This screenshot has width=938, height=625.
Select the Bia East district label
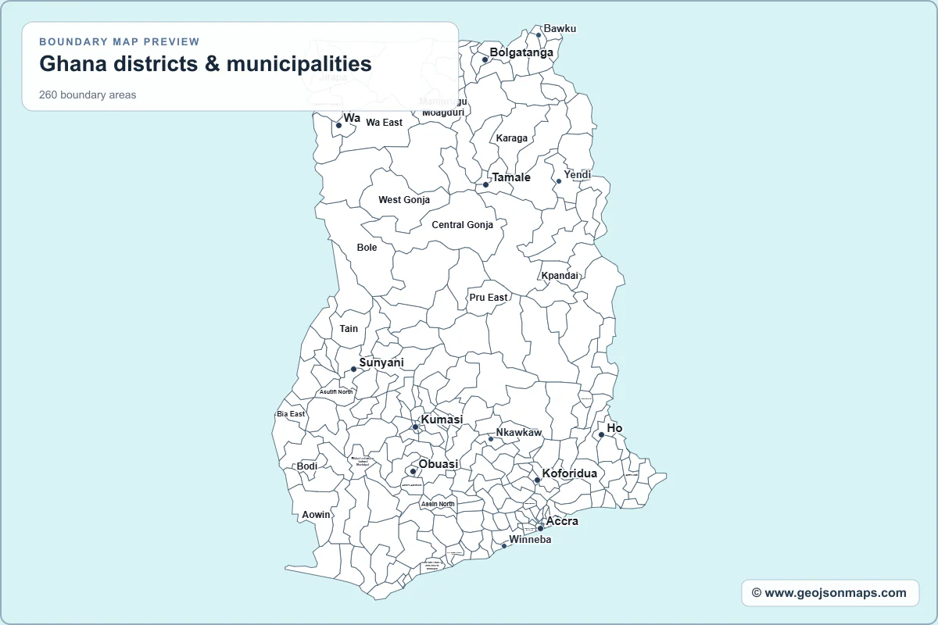tap(291, 414)
